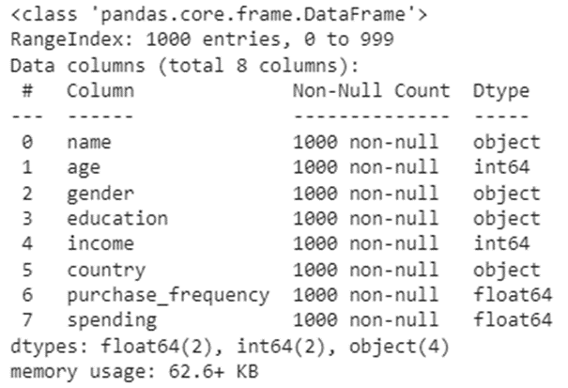The width and height of the screenshot is (568, 388).
Task: Click the 'Dtype' header text
Action: 501,91
